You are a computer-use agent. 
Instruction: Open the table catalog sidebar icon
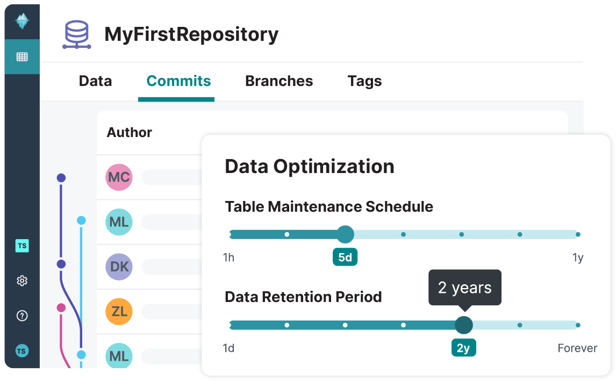[22, 56]
